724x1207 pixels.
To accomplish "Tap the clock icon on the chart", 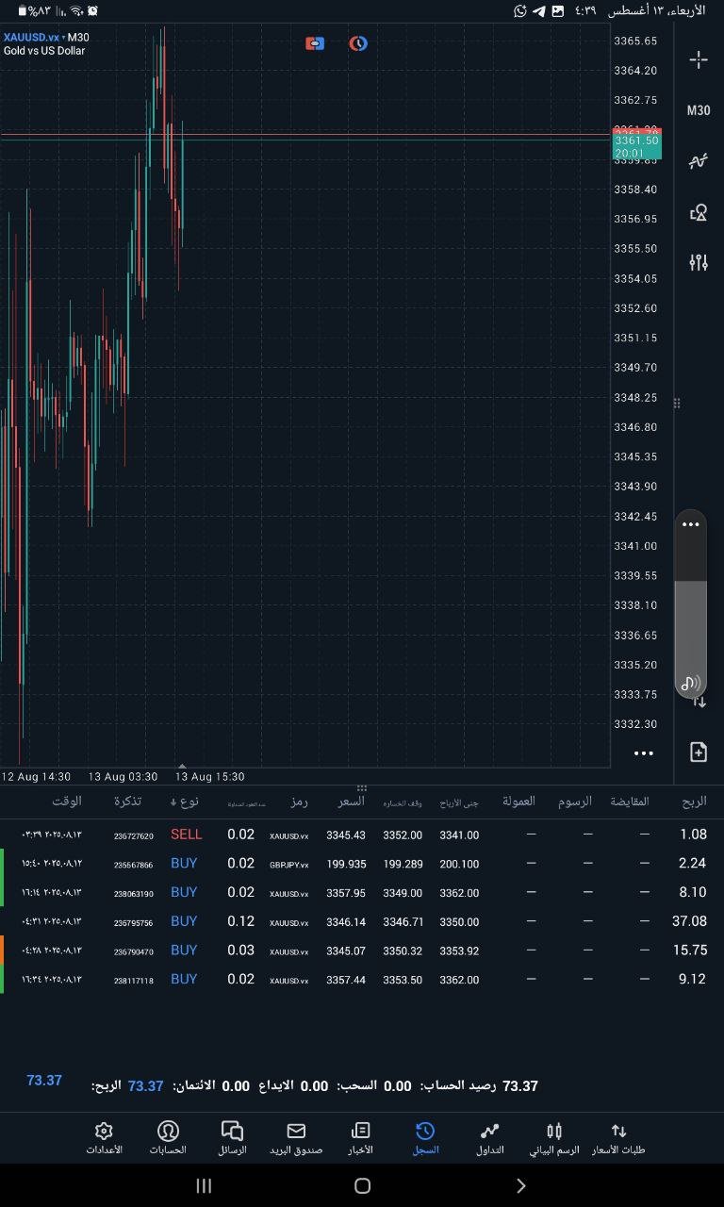I will 358,43.
